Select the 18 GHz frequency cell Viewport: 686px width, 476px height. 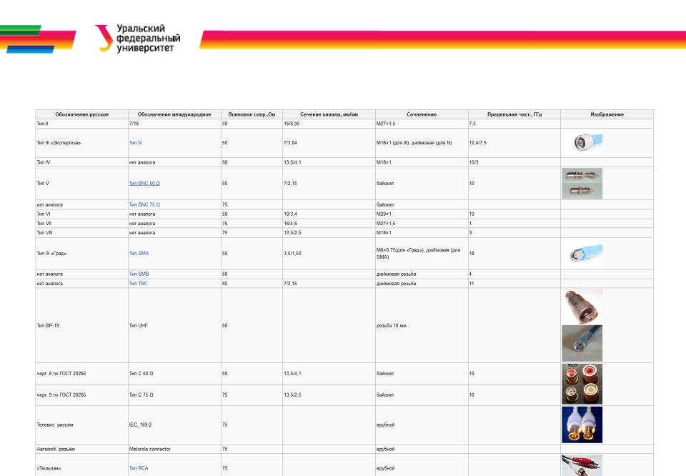[x=514, y=254]
